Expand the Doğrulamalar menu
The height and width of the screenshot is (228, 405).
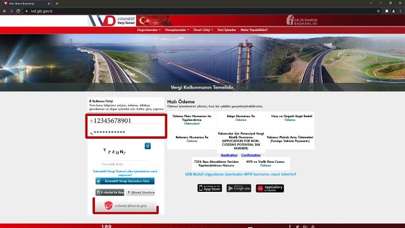point(149,30)
